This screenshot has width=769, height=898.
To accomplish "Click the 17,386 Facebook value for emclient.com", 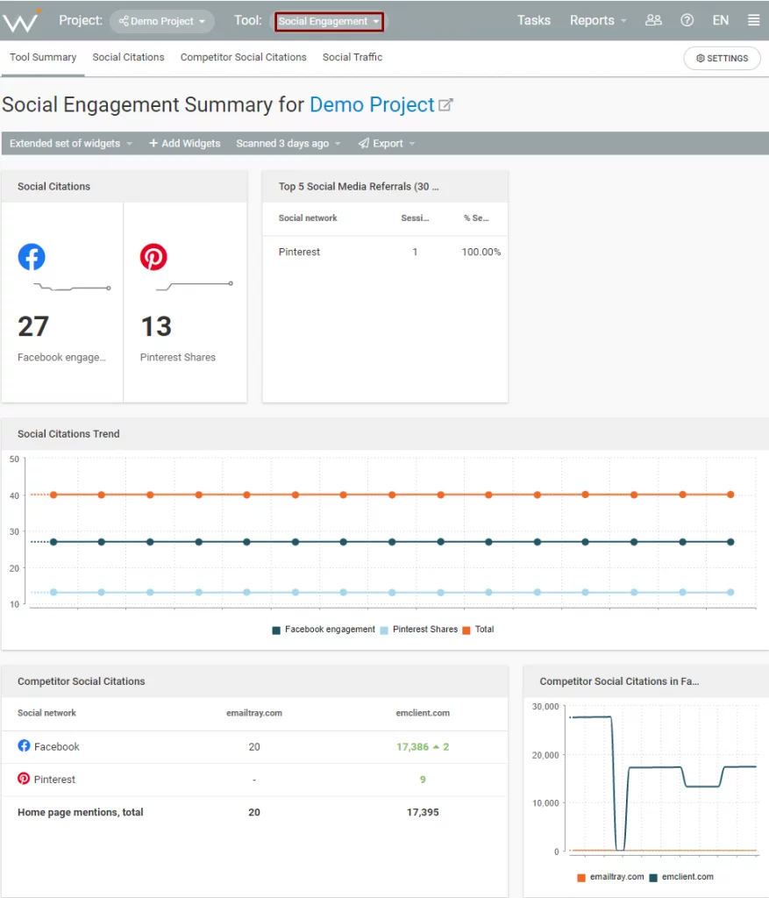I will (412, 747).
